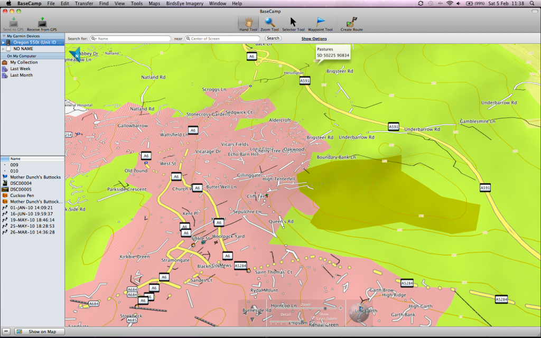
Task: Click the Show Options link
Action: coord(314,39)
